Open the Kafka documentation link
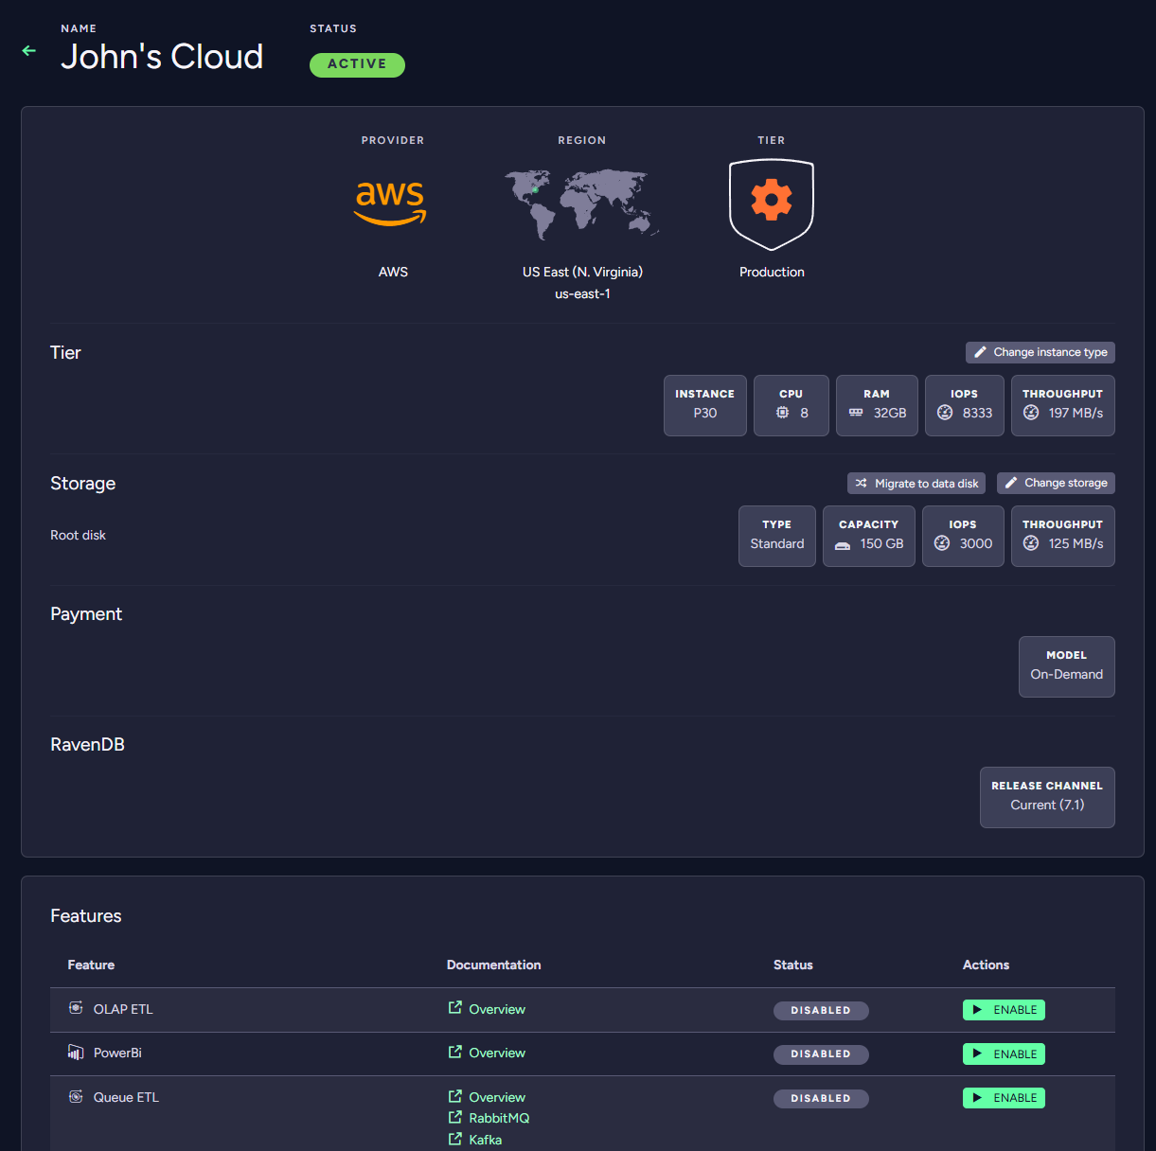The image size is (1156, 1151). 484,1139
